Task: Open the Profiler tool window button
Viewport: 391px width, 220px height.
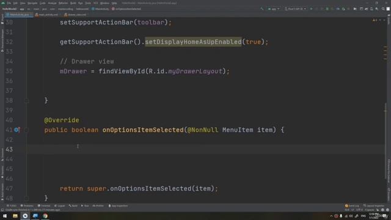Action: [x=98, y=206]
